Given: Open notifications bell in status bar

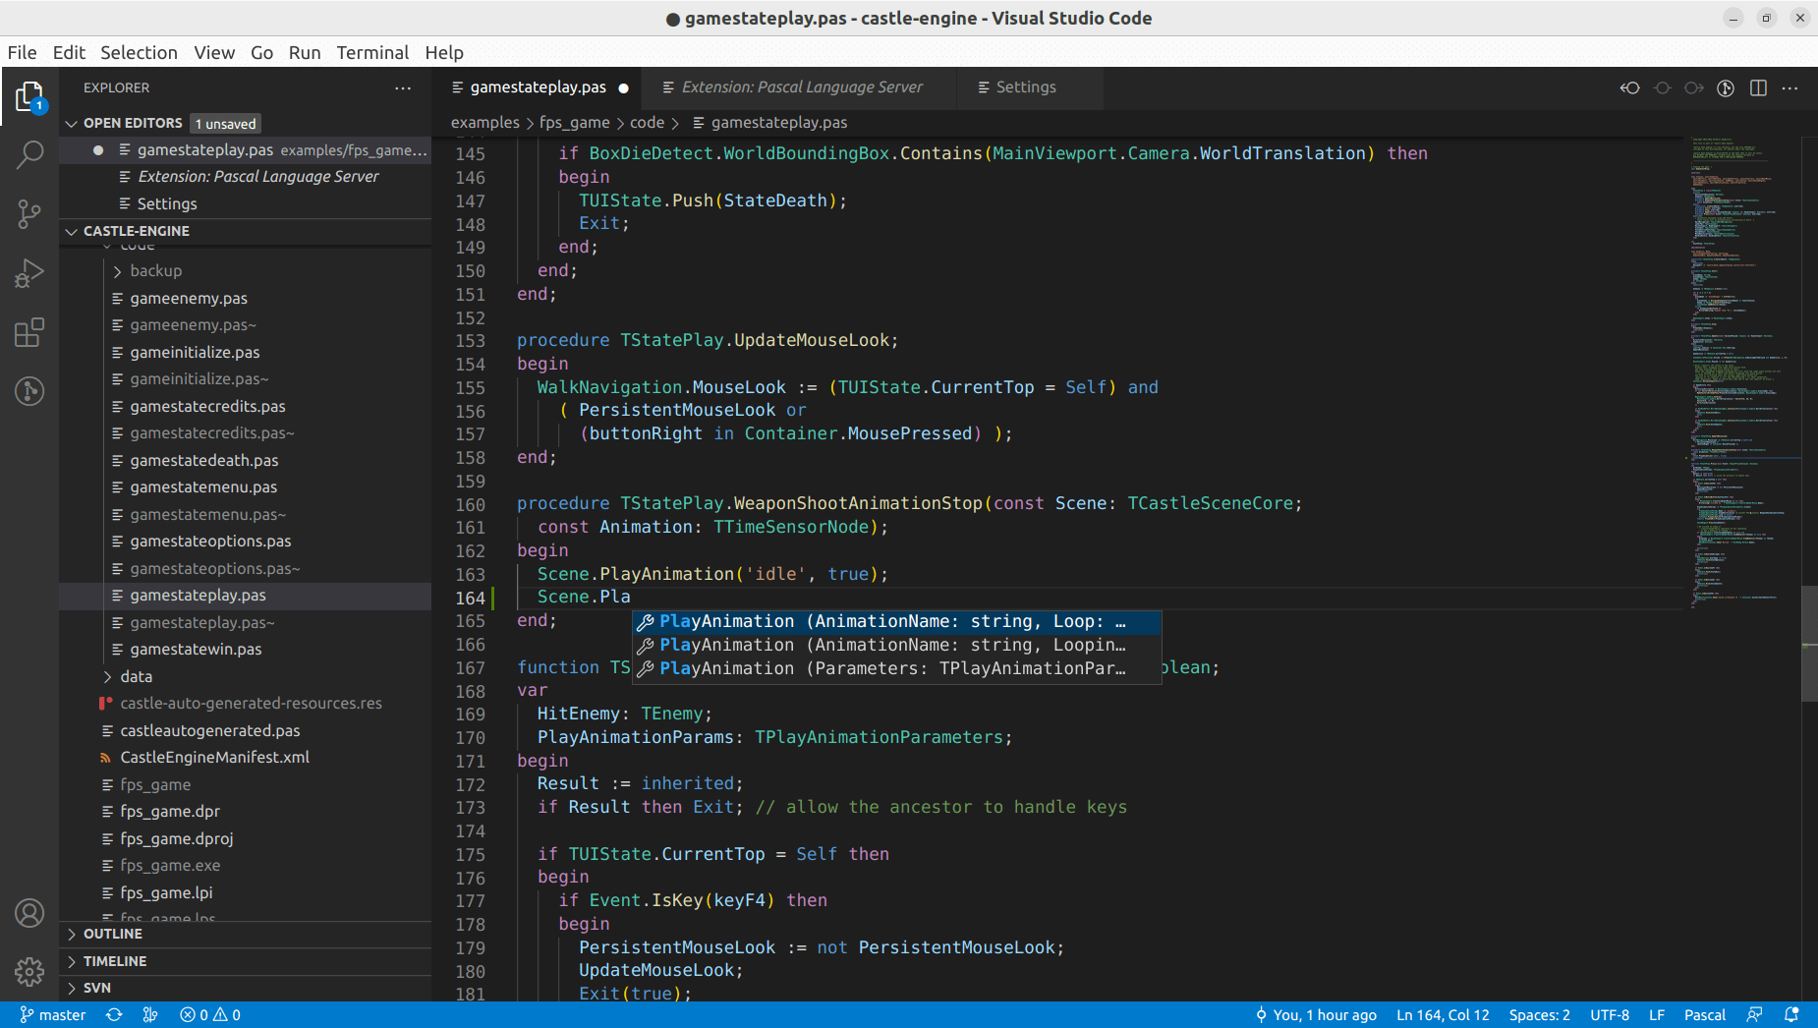Looking at the screenshot, I should tap(1791, 1015).
